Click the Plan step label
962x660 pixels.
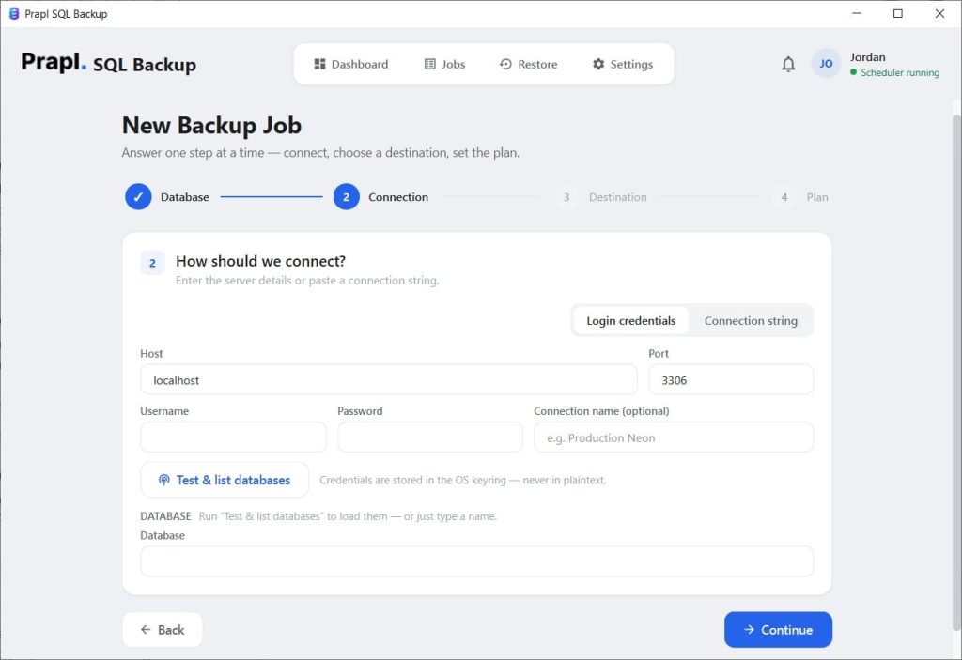pyautogui.click(x=817, y=197)
